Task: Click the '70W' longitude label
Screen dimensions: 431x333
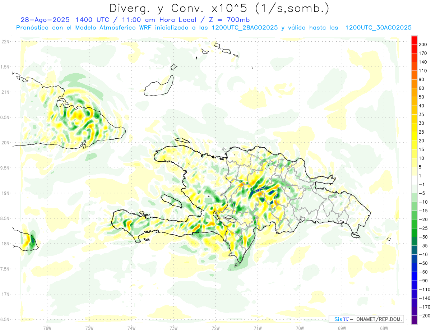Action: click(300, 328)
